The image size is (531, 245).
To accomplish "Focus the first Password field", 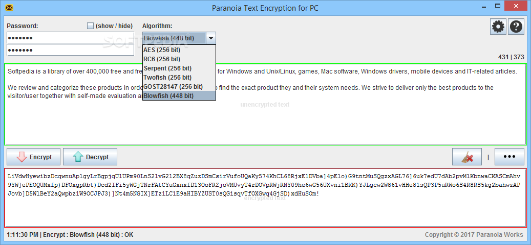I will [71, 38].
